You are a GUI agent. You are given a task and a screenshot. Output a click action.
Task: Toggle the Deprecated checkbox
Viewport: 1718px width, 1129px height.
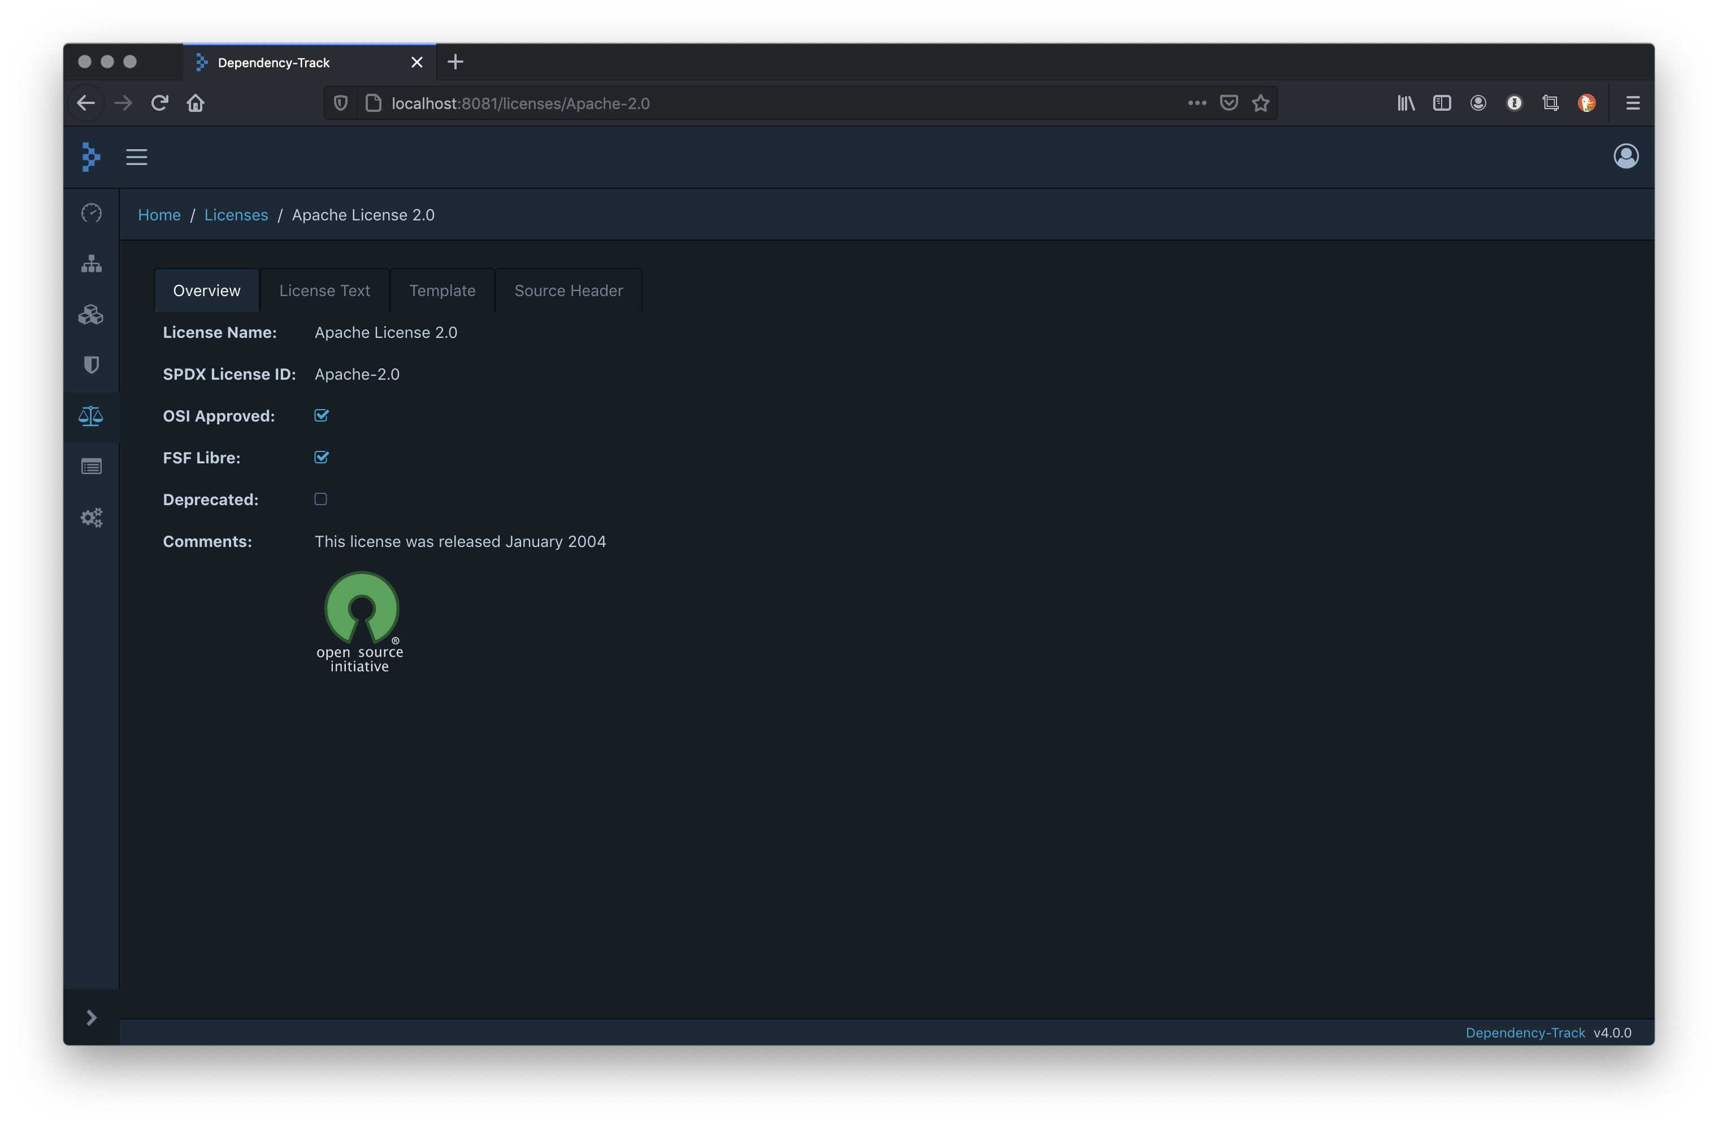[320, 499]
